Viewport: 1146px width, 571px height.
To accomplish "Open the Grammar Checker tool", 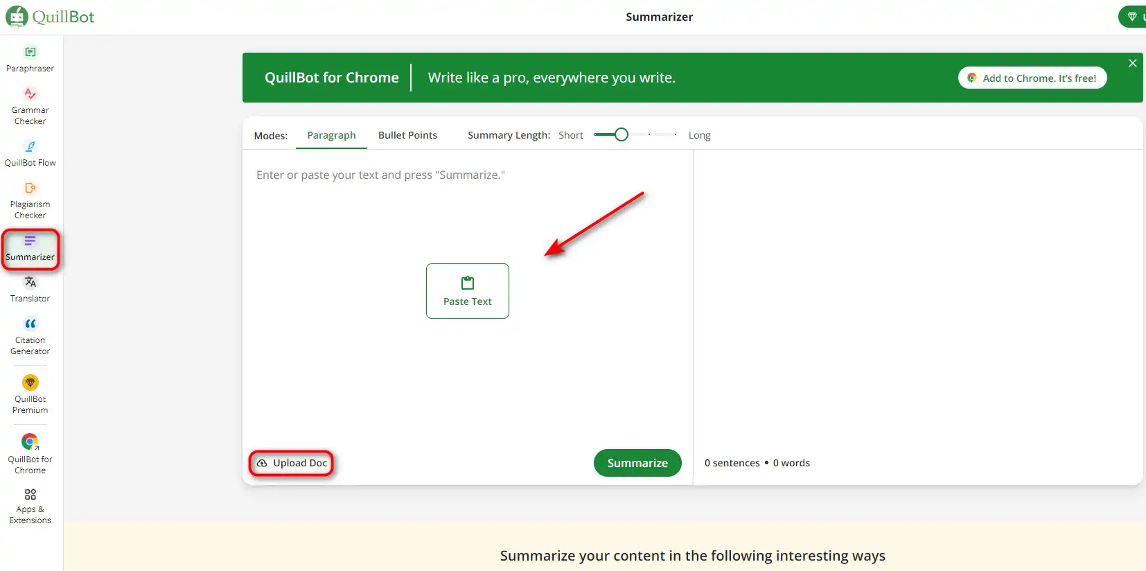I will click(30, 106).
